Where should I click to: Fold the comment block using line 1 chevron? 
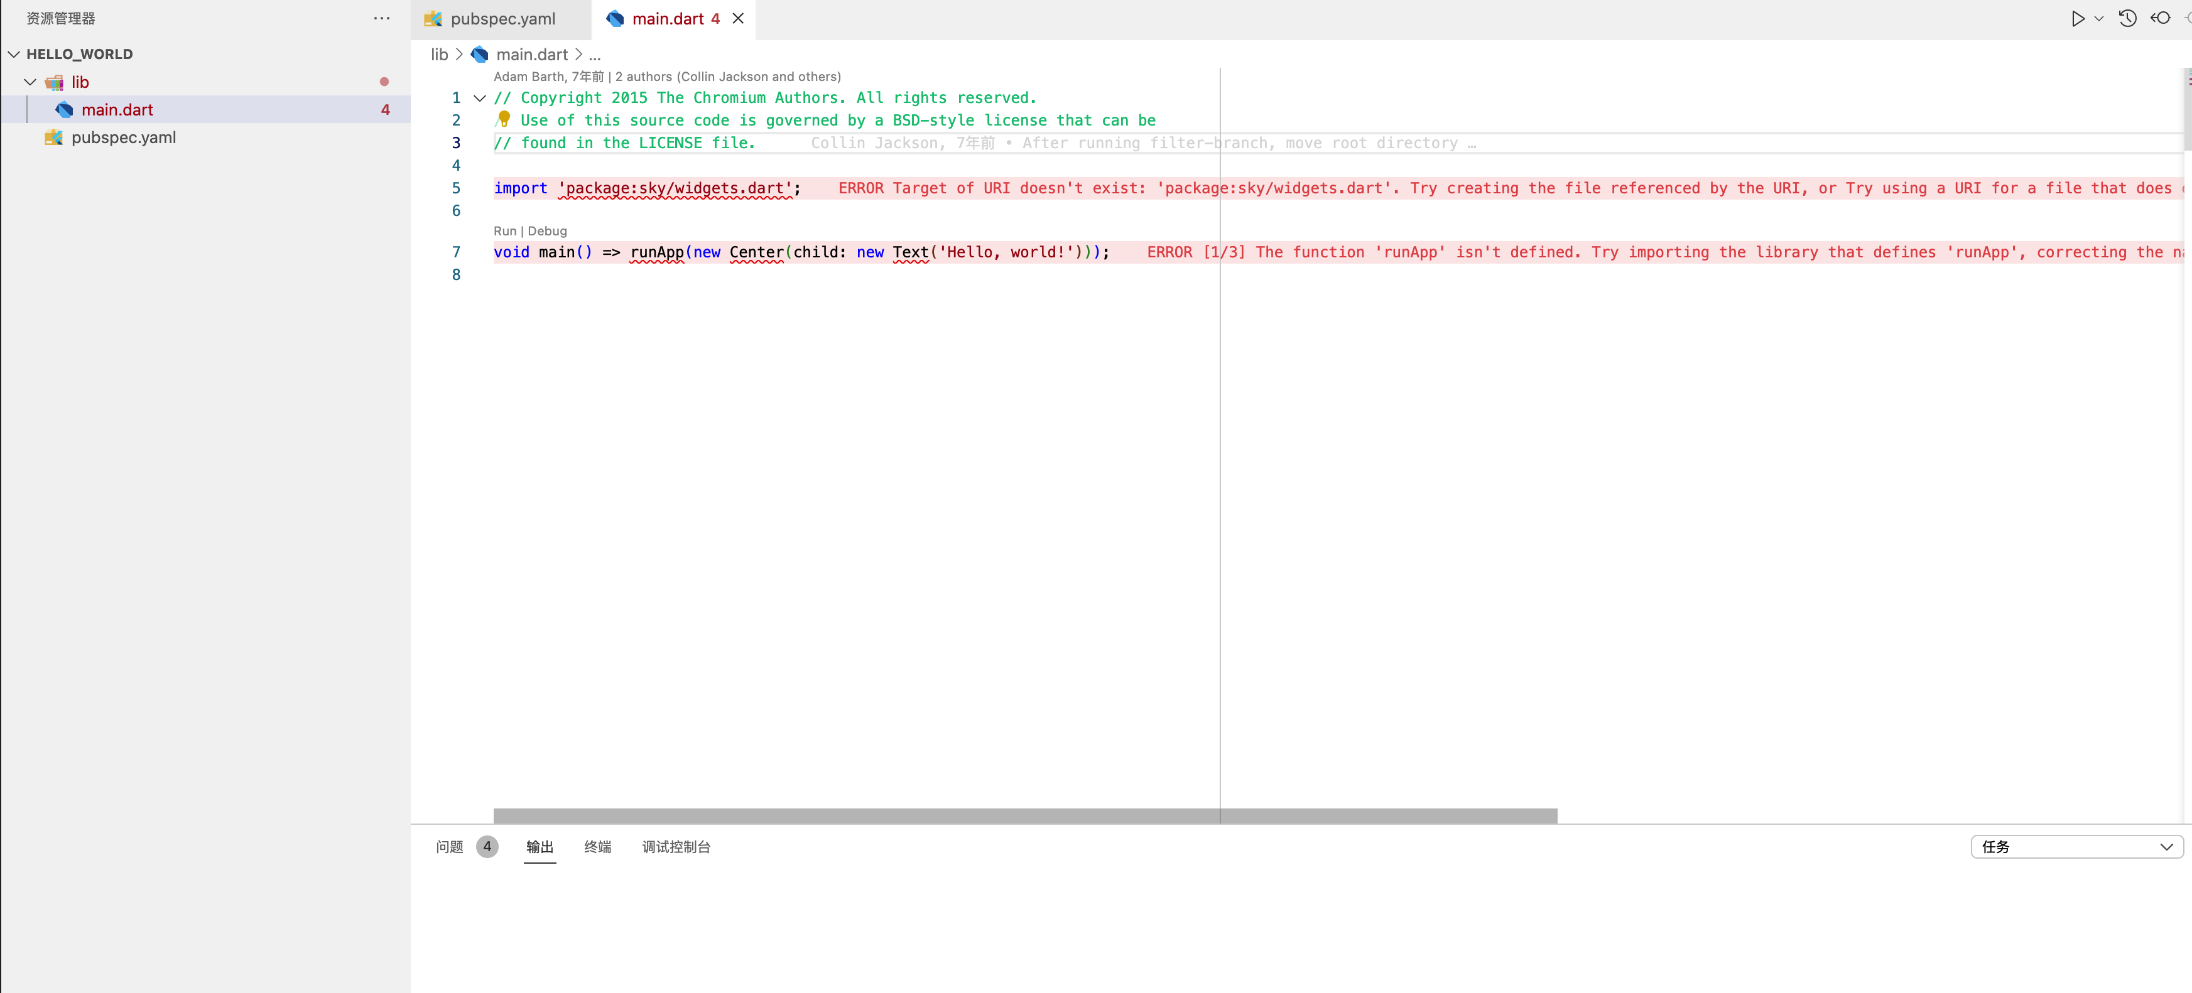click(479, 98)
